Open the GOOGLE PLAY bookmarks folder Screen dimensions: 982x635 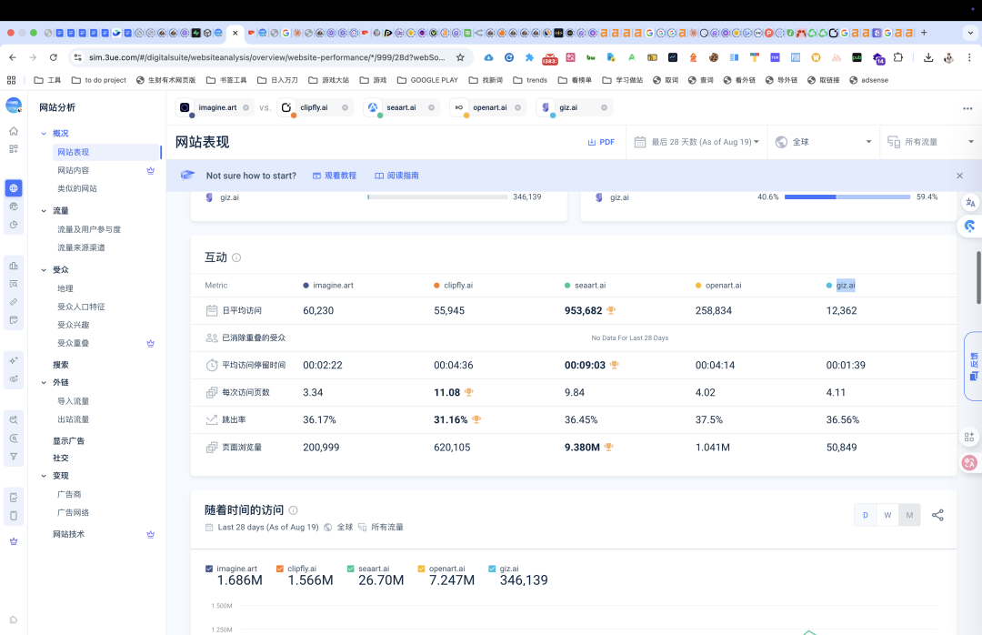point(427,80)
